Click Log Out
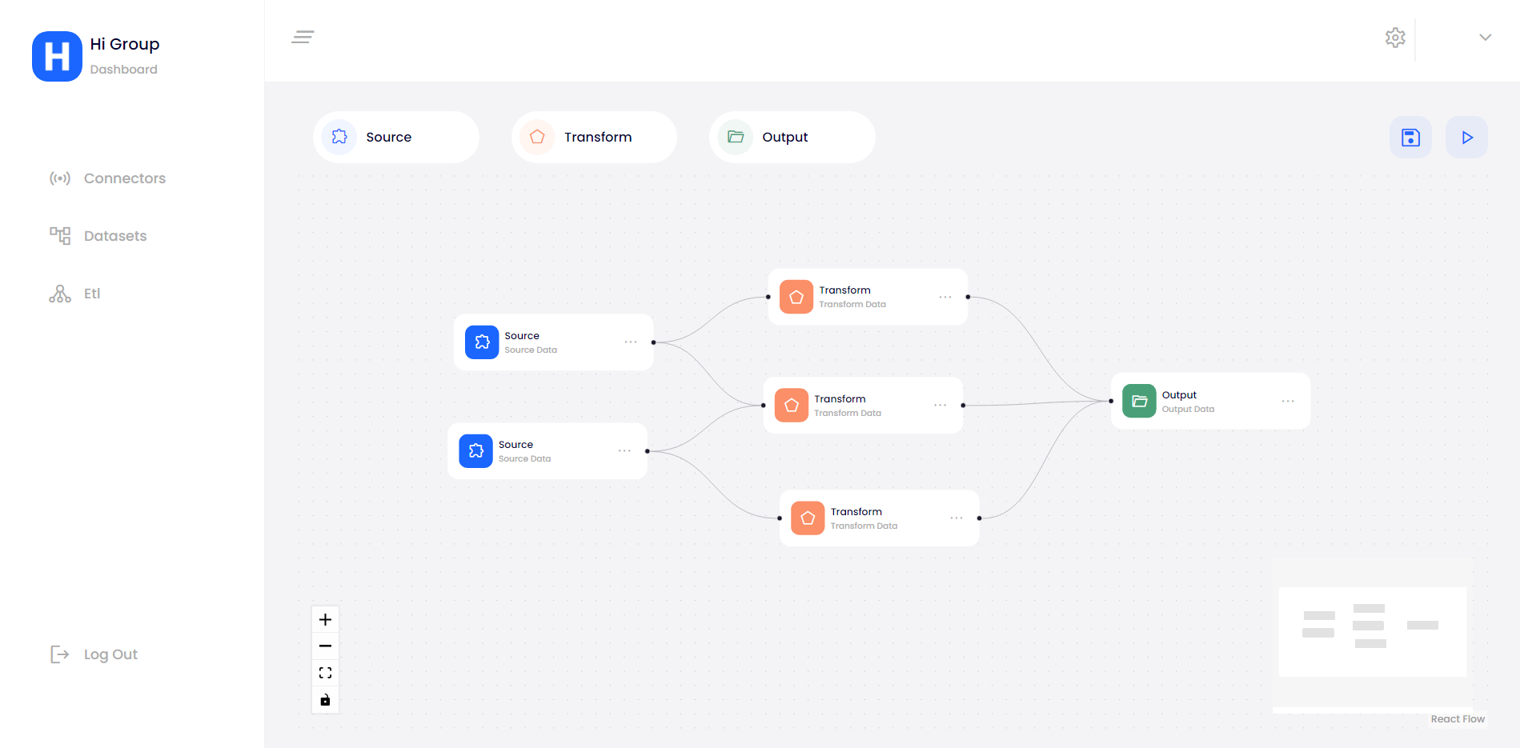 click(94, 654)
